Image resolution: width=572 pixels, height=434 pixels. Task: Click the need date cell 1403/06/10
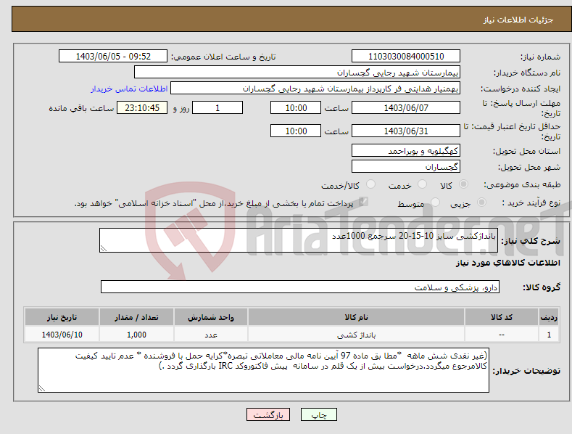coord(62,335)
